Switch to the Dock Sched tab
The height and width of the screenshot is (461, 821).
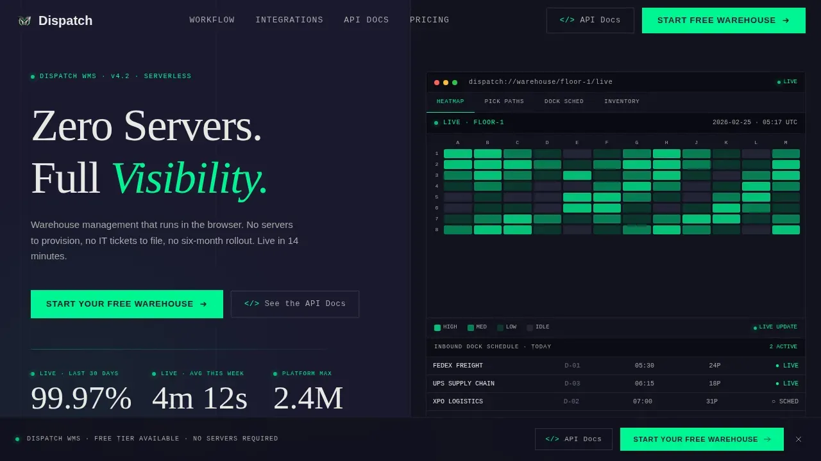coord(564,102)
